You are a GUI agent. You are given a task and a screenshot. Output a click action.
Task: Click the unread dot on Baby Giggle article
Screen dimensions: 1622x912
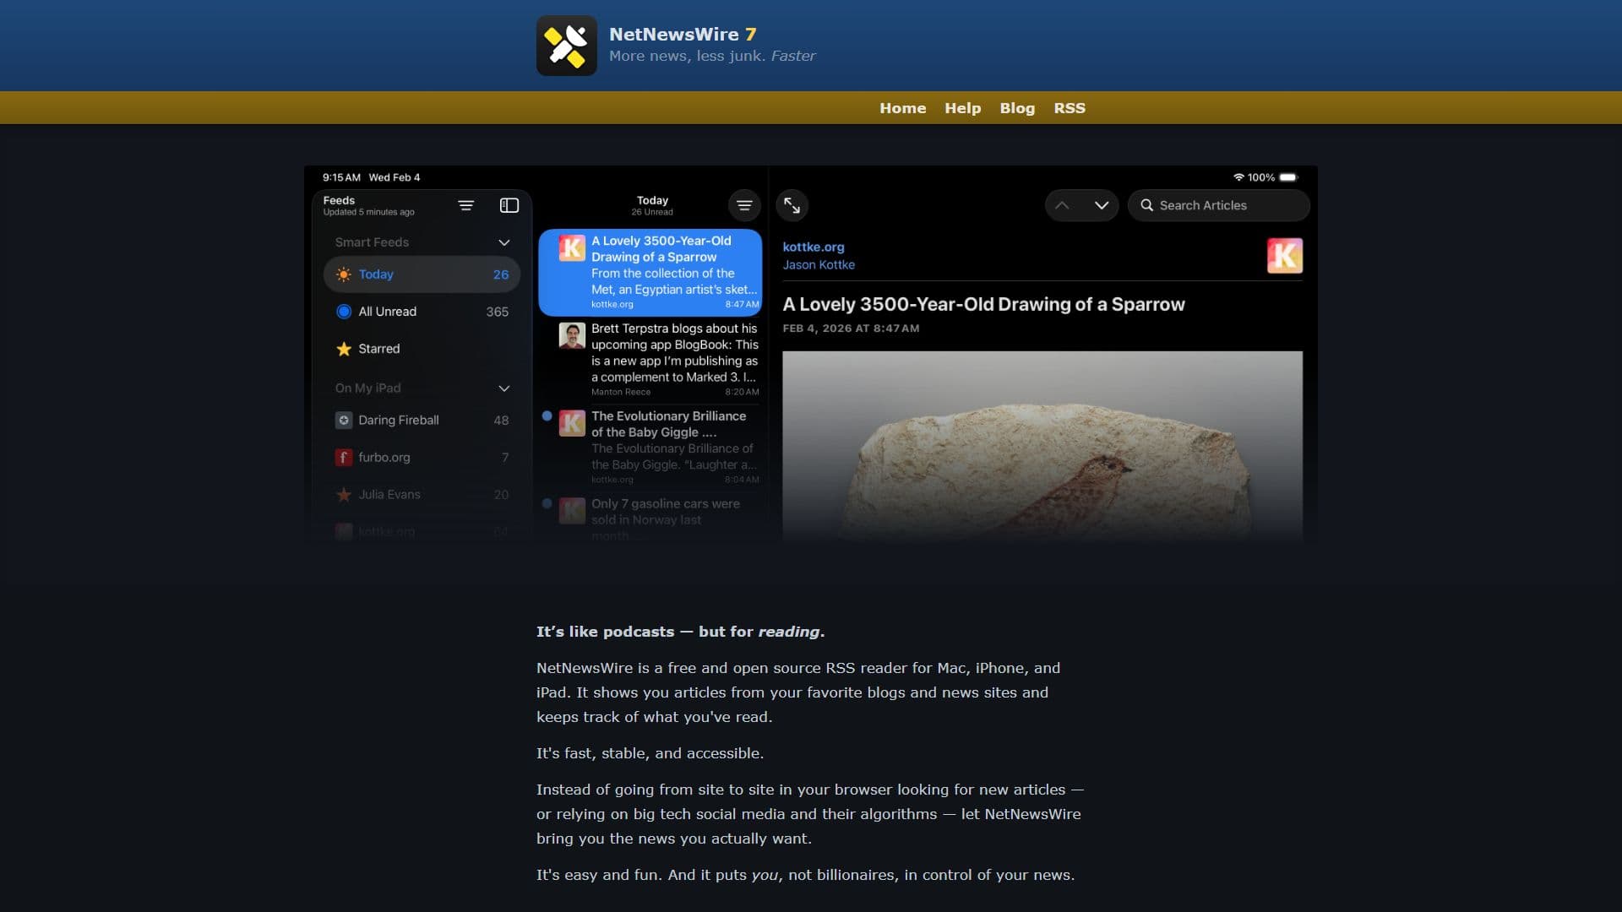[x=547, y=415]
